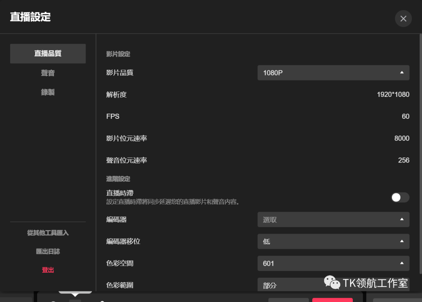Viewport: 422px width, 302px height.
Task: Close the 直播設定 dialog with the X
Action: coord(403,19)
